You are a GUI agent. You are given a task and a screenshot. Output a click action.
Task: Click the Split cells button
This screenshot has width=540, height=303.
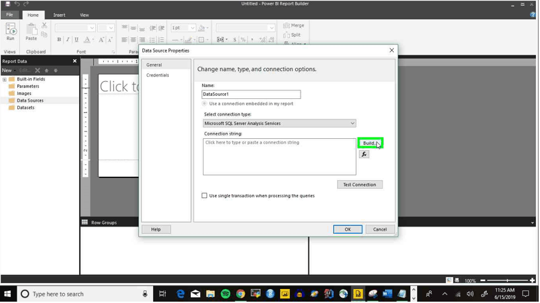[292, 35]
